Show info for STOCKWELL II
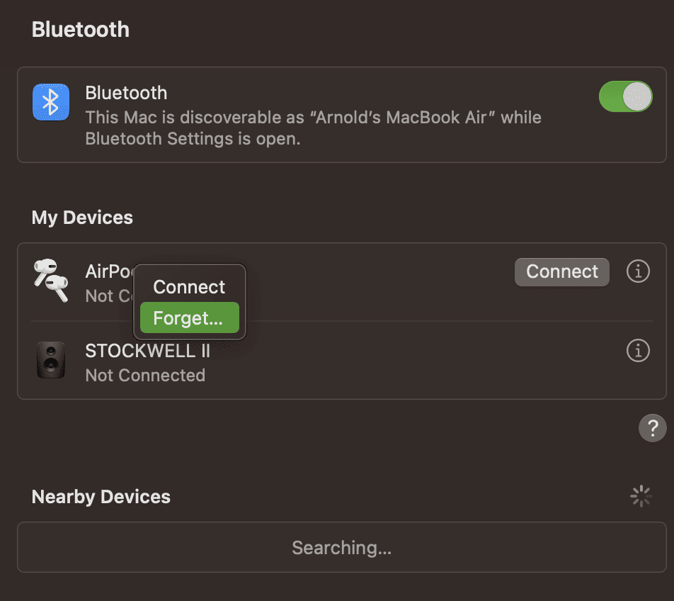674x601 pixels. [638, 350]
